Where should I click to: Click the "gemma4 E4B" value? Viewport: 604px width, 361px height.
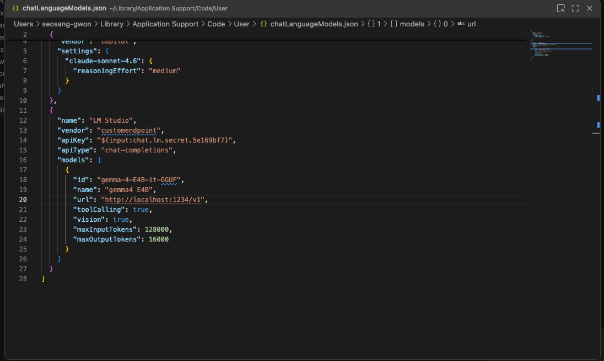click(128, 189)
